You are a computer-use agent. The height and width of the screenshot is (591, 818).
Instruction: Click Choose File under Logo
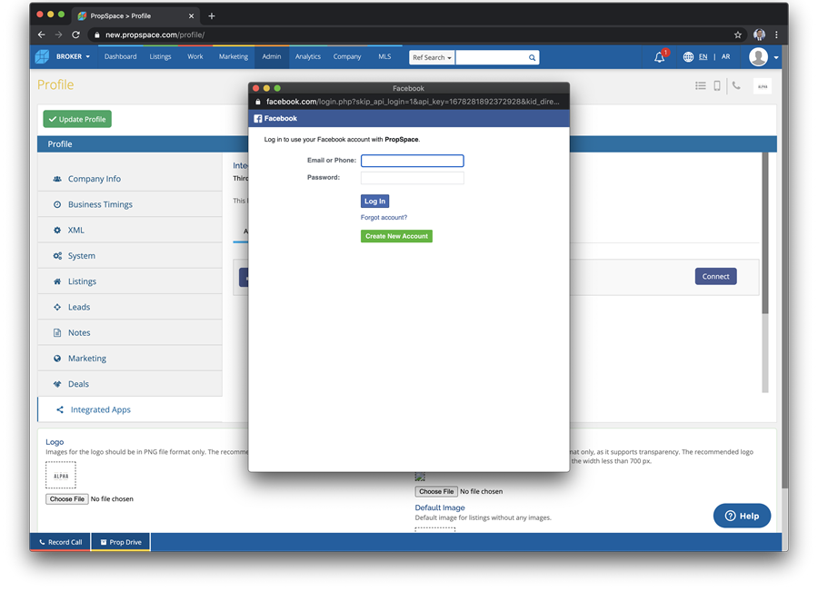(x=66, y=498)
